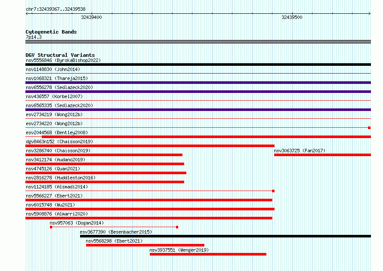The image size is (383, 271).
Task: Click the 7p14.3 band label
Action: coord(34,37)
